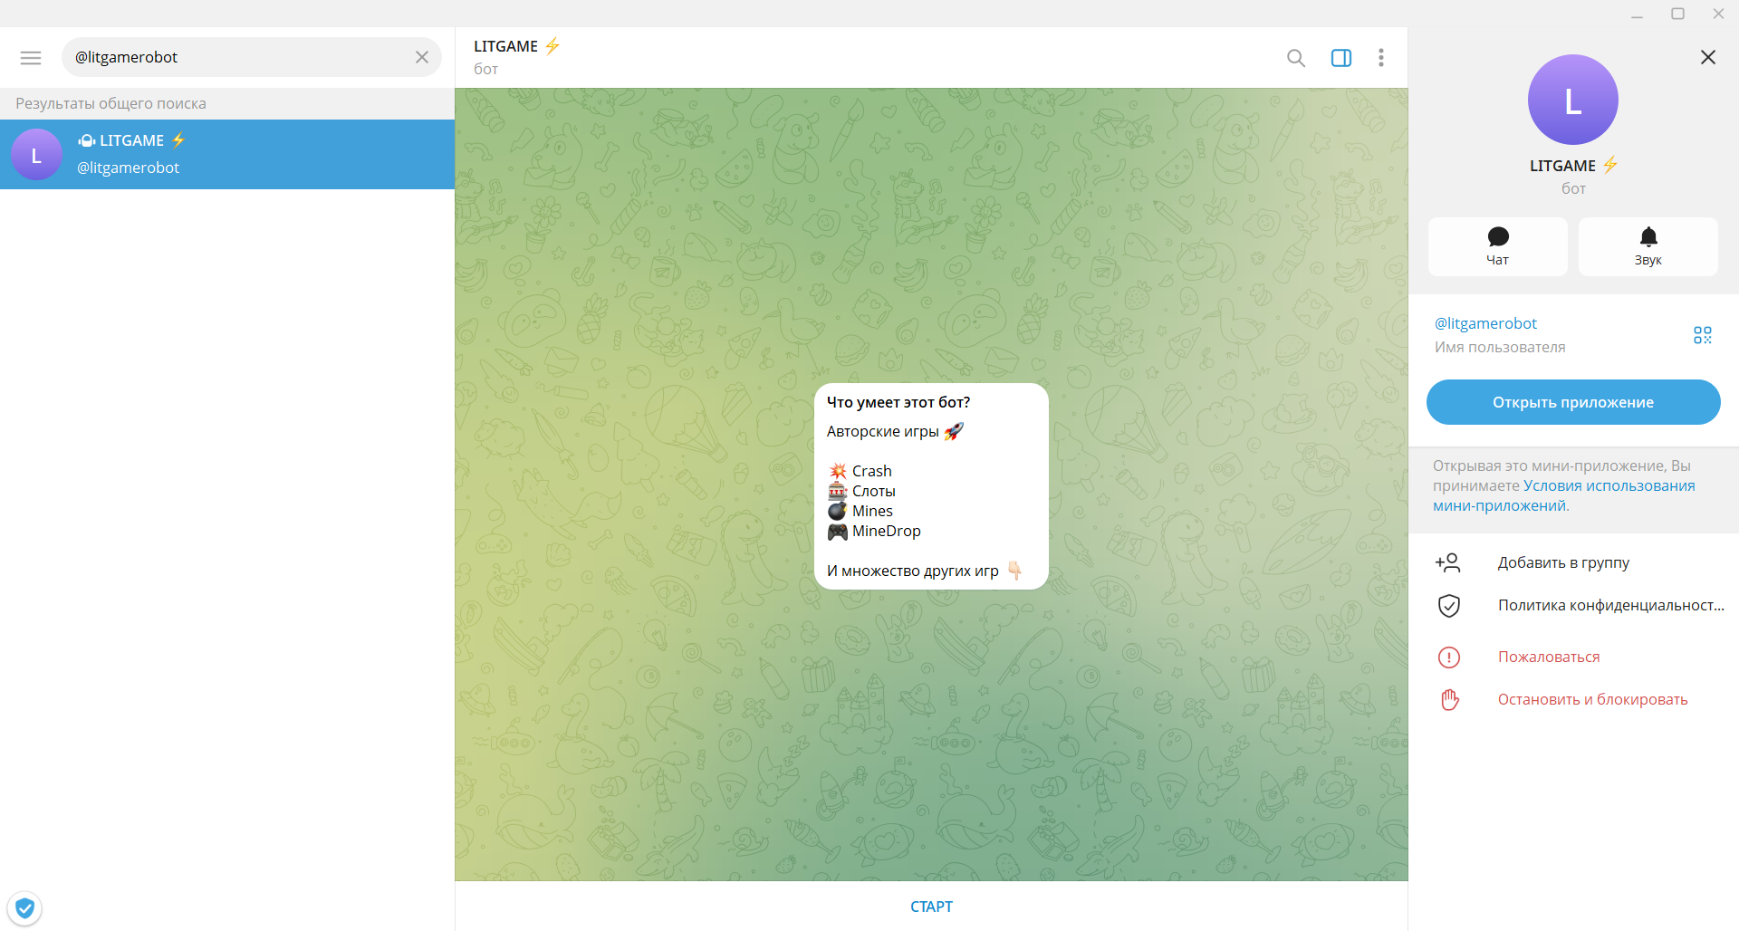Viewport: 1739px width, 931px height.
Task: Open the hamburger main menu
Action: pyautogui.click(x=31, y=58)
